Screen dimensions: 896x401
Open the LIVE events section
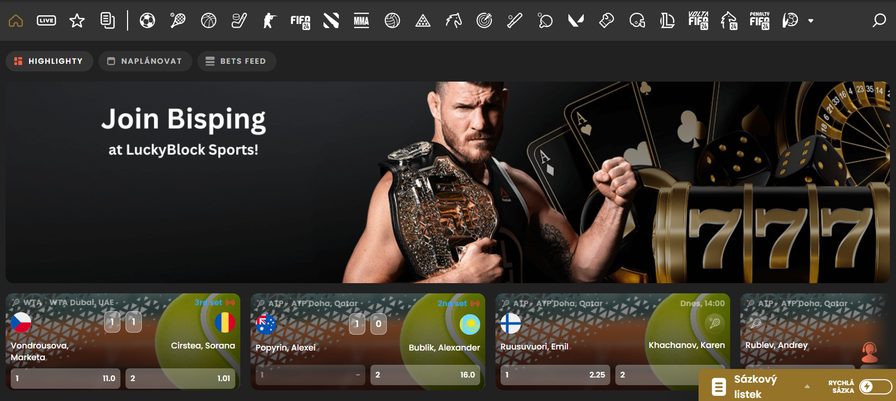coord(46,20)
